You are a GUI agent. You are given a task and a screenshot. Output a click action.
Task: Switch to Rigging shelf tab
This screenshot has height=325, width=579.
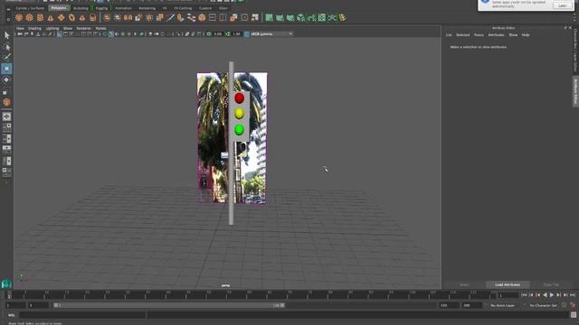[x=101, y=8]
